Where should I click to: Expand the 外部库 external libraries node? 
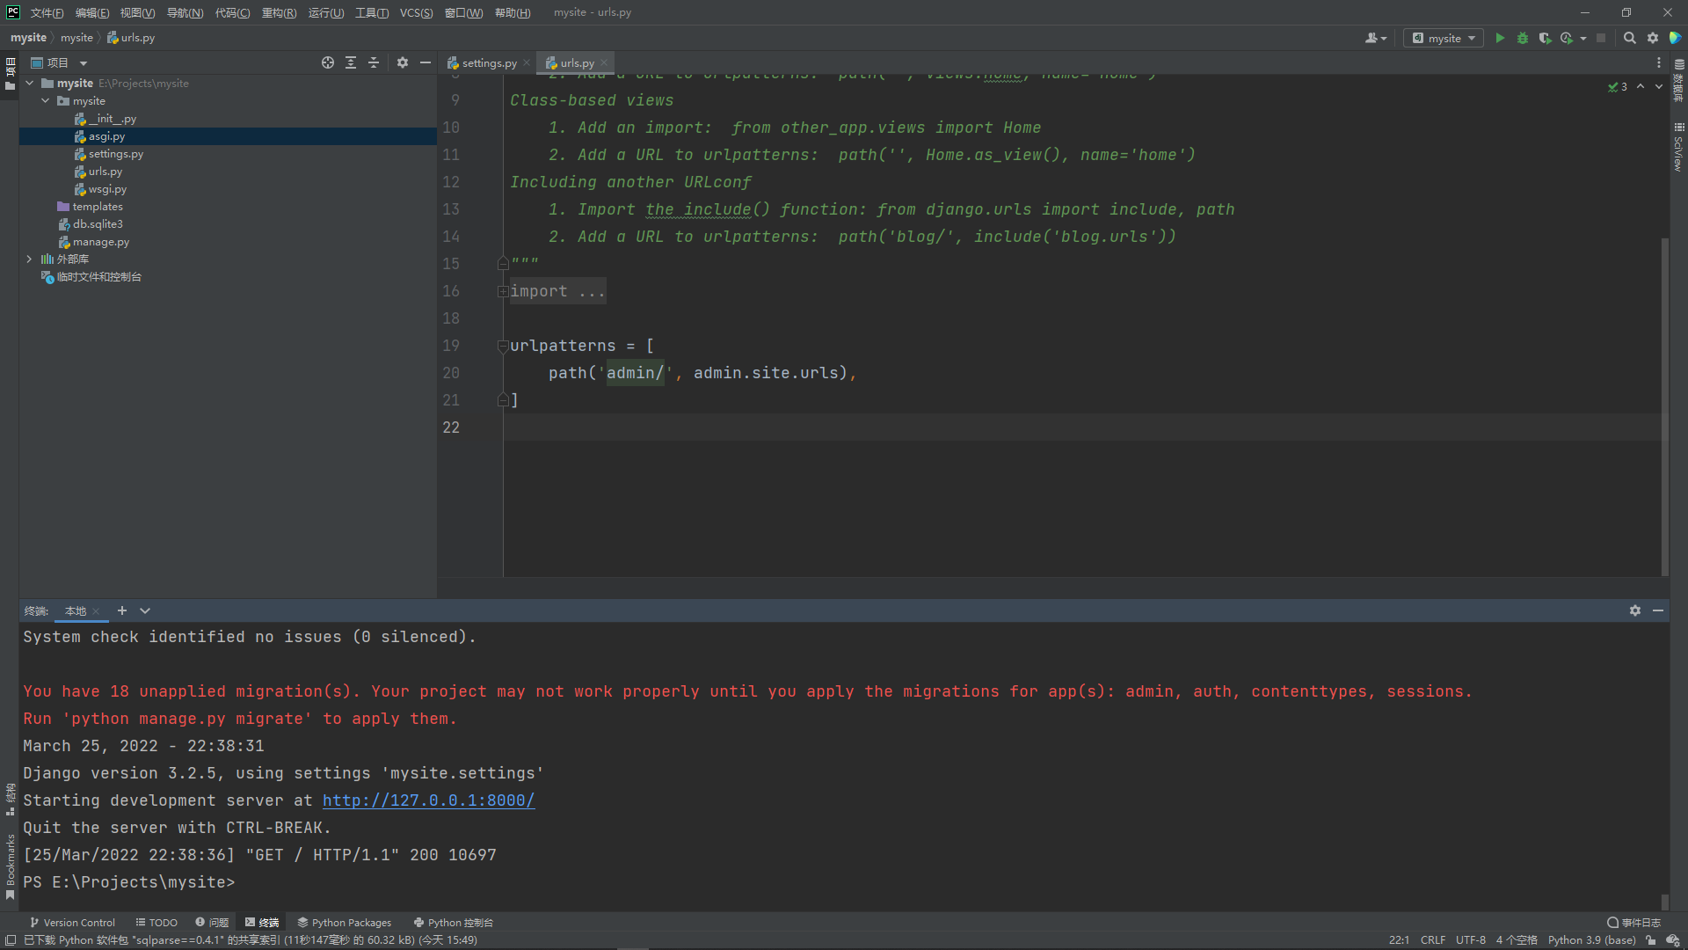[30, 259]
